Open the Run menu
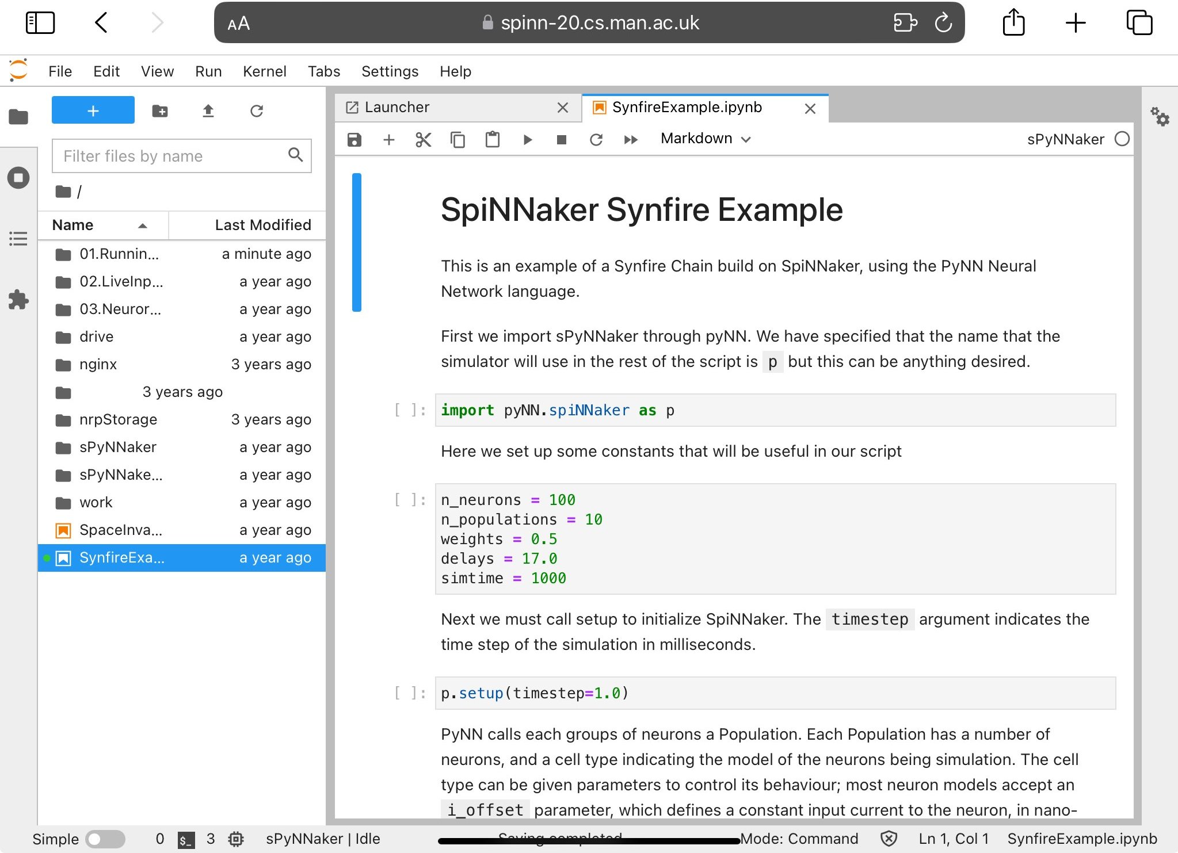The height and width of the screenshot is (853, 1178). pyautogui.click(x=208, y=70)
